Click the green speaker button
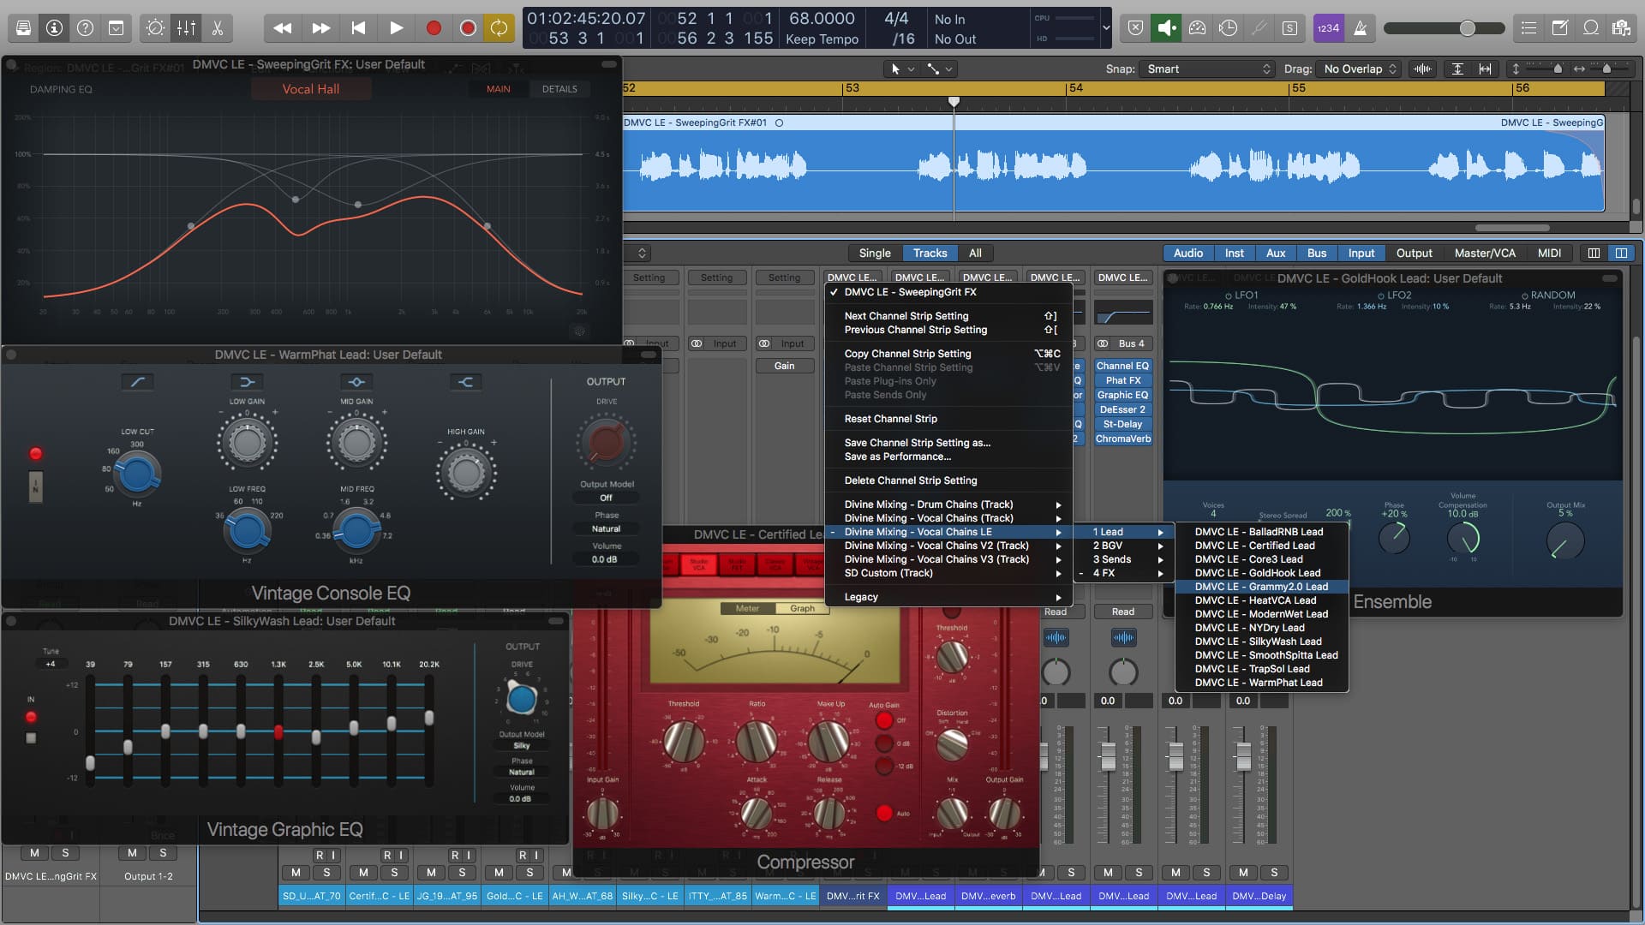The image size is (1645, 925). click(x=1166, y=28)
